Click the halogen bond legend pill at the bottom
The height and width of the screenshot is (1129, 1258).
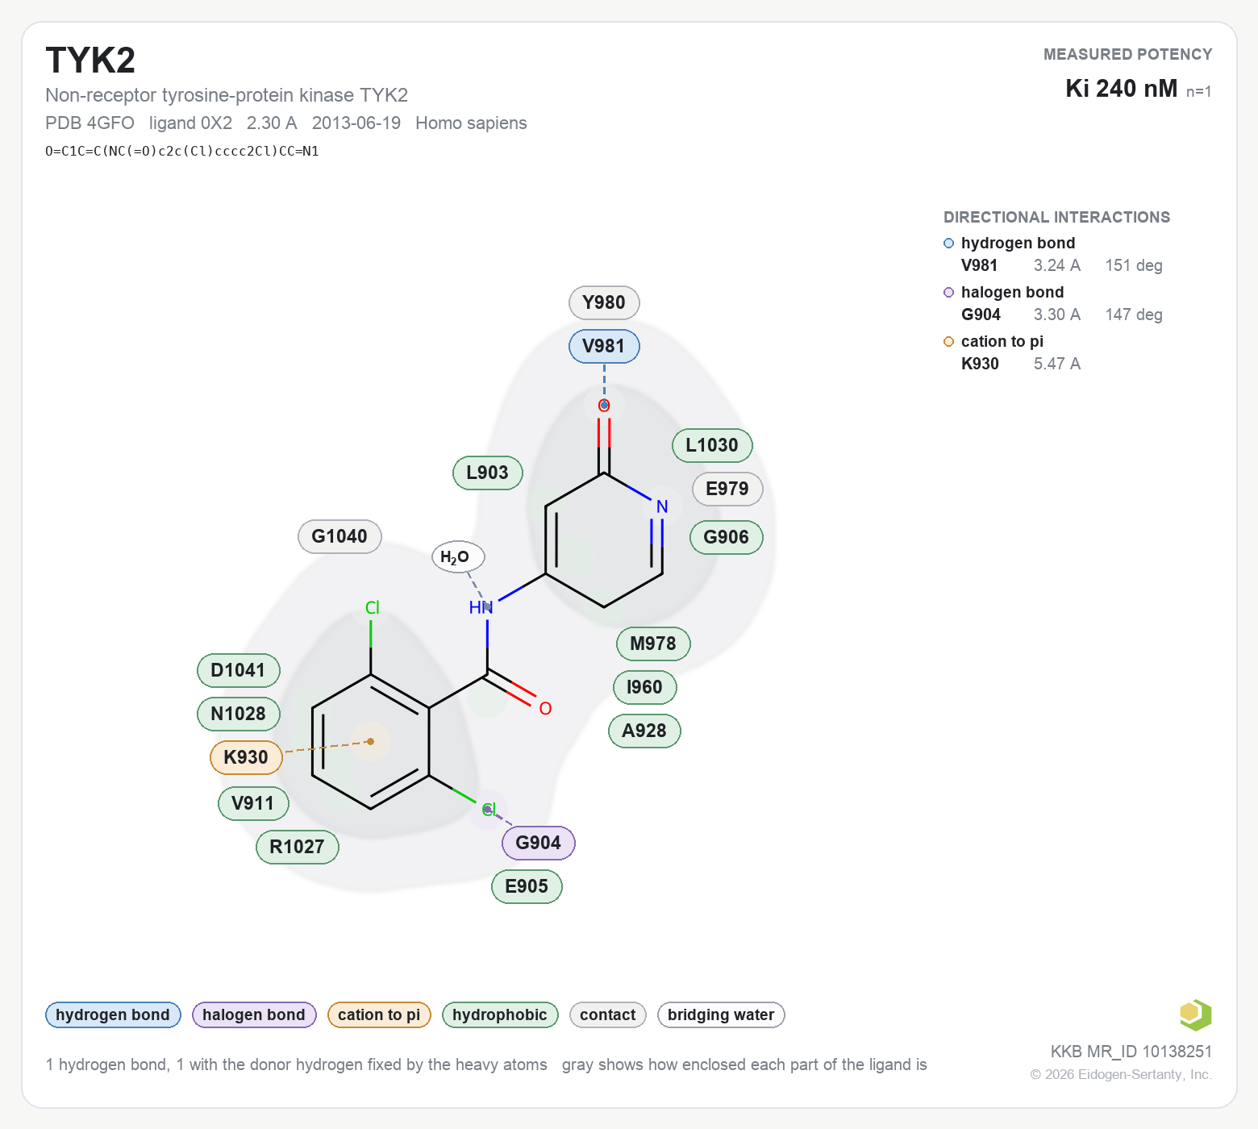254,1014
